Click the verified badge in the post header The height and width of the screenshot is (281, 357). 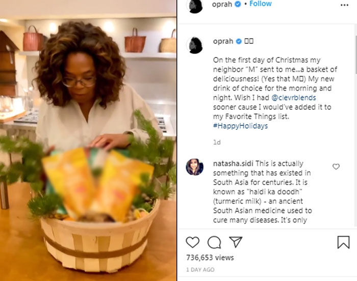coord(237,4)
